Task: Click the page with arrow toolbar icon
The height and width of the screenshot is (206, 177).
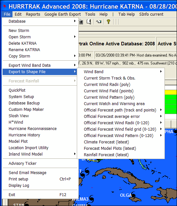Action: [89, 21]
